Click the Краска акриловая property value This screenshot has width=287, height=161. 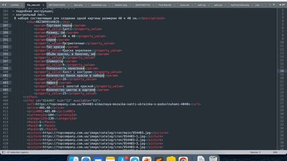(77, 51)
